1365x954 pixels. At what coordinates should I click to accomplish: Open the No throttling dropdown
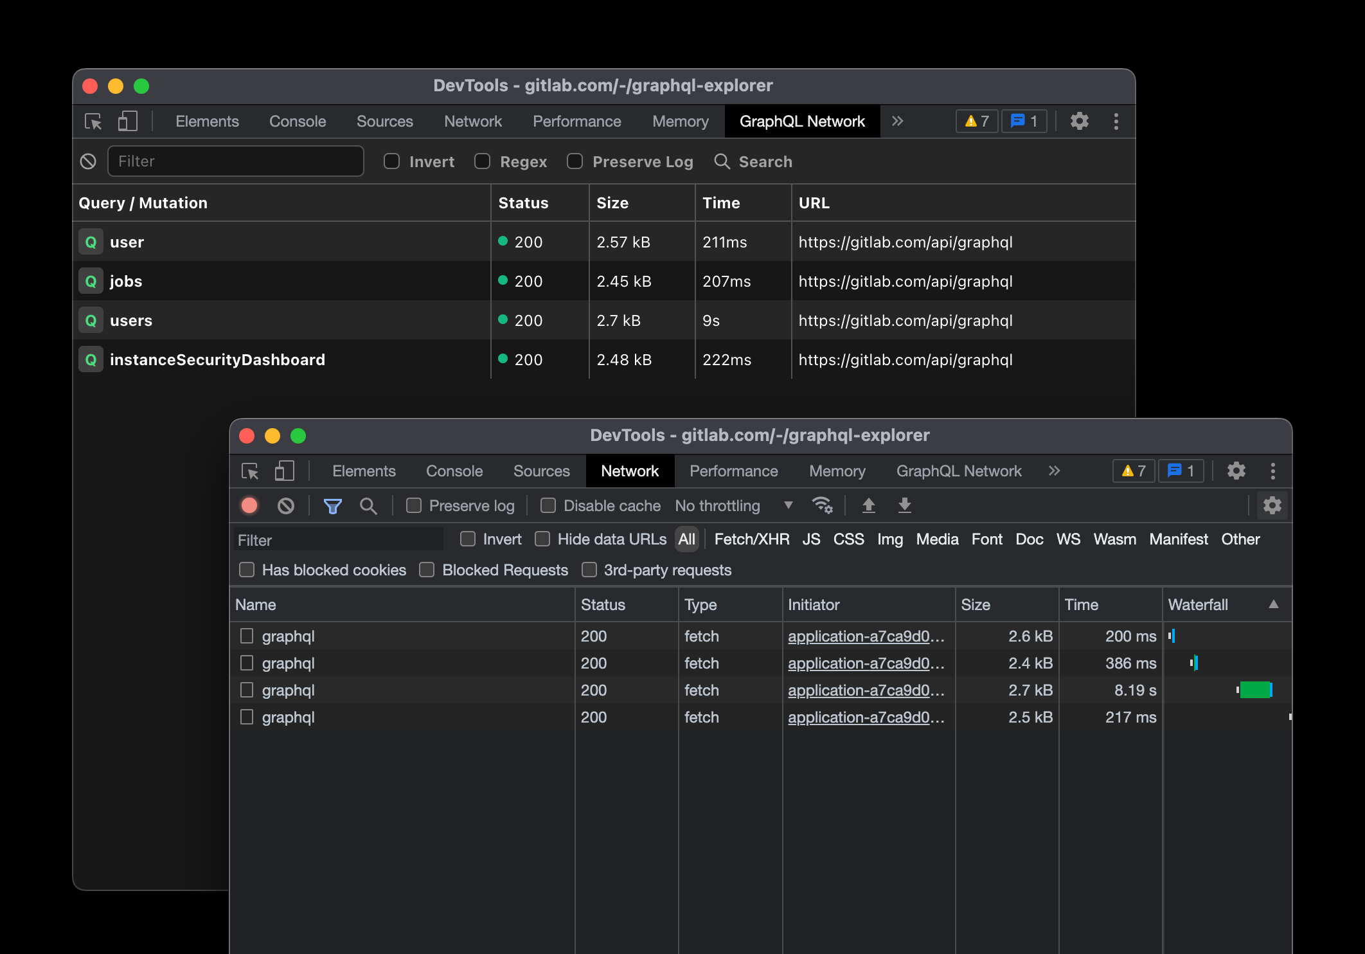click(733, 506)
